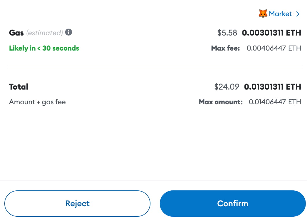Click the 0.01301311 ETH total amount
The image size is (307, 219).
[273, 87]
